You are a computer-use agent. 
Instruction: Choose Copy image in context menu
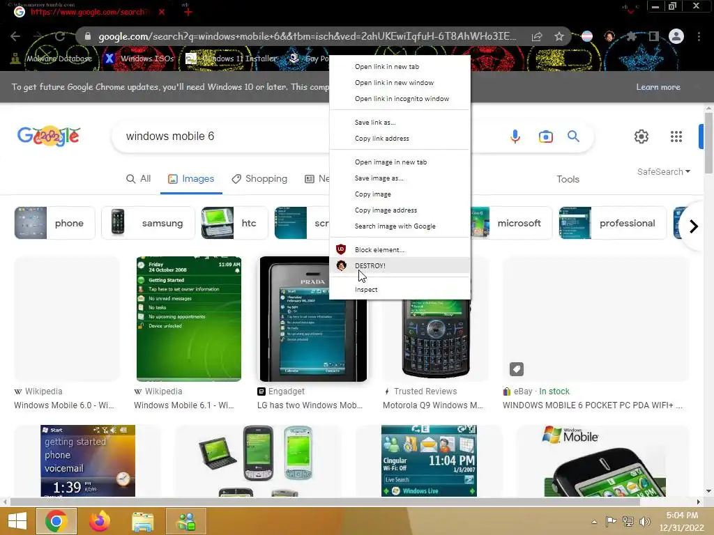coord(400,194)
